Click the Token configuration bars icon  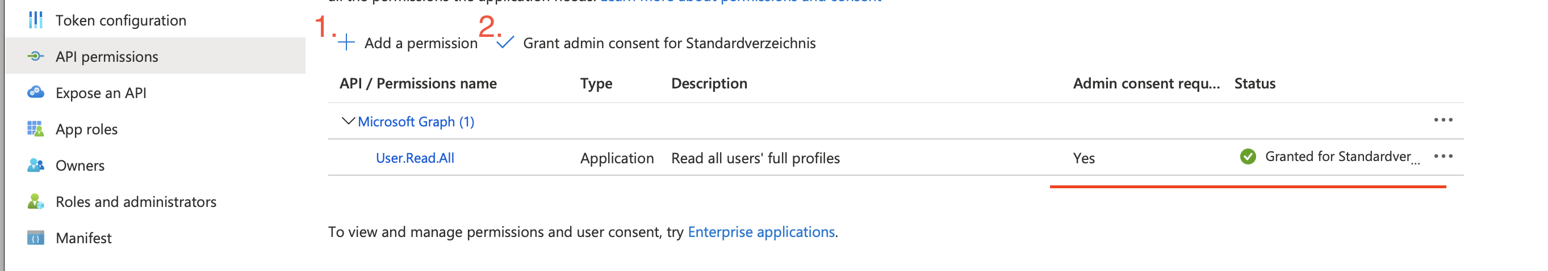[x=35, y=20]
